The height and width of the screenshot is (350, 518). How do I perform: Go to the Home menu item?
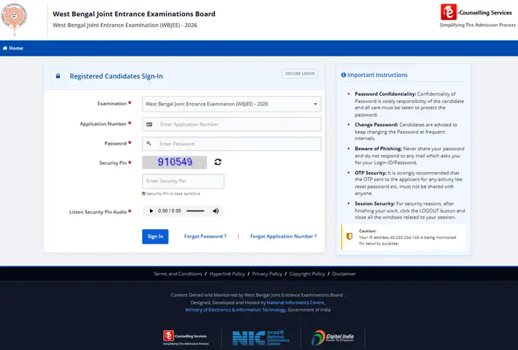(13, 48)
